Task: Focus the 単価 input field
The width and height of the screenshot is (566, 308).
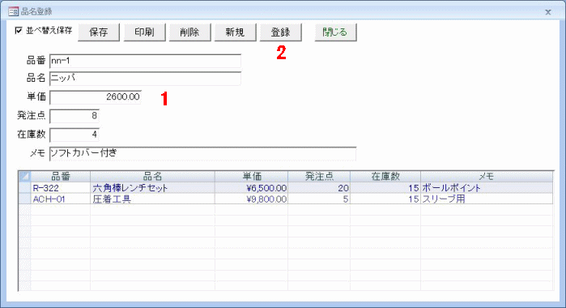Action: (x=96, y=97)
